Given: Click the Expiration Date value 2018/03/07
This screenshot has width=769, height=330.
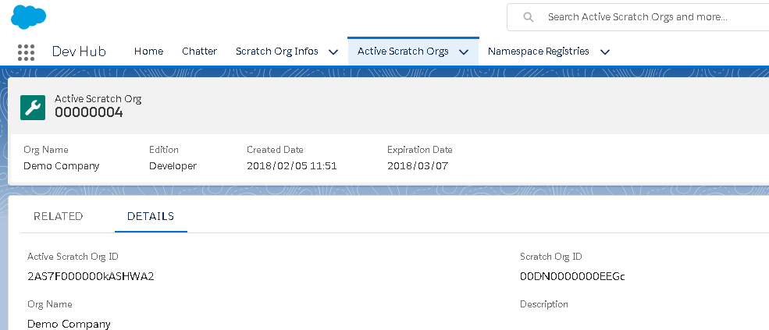Looking at the screenshot, I should pos(418,165).
